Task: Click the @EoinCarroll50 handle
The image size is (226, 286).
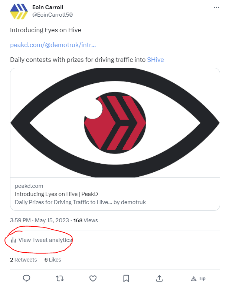Action: tap(52, 15)
